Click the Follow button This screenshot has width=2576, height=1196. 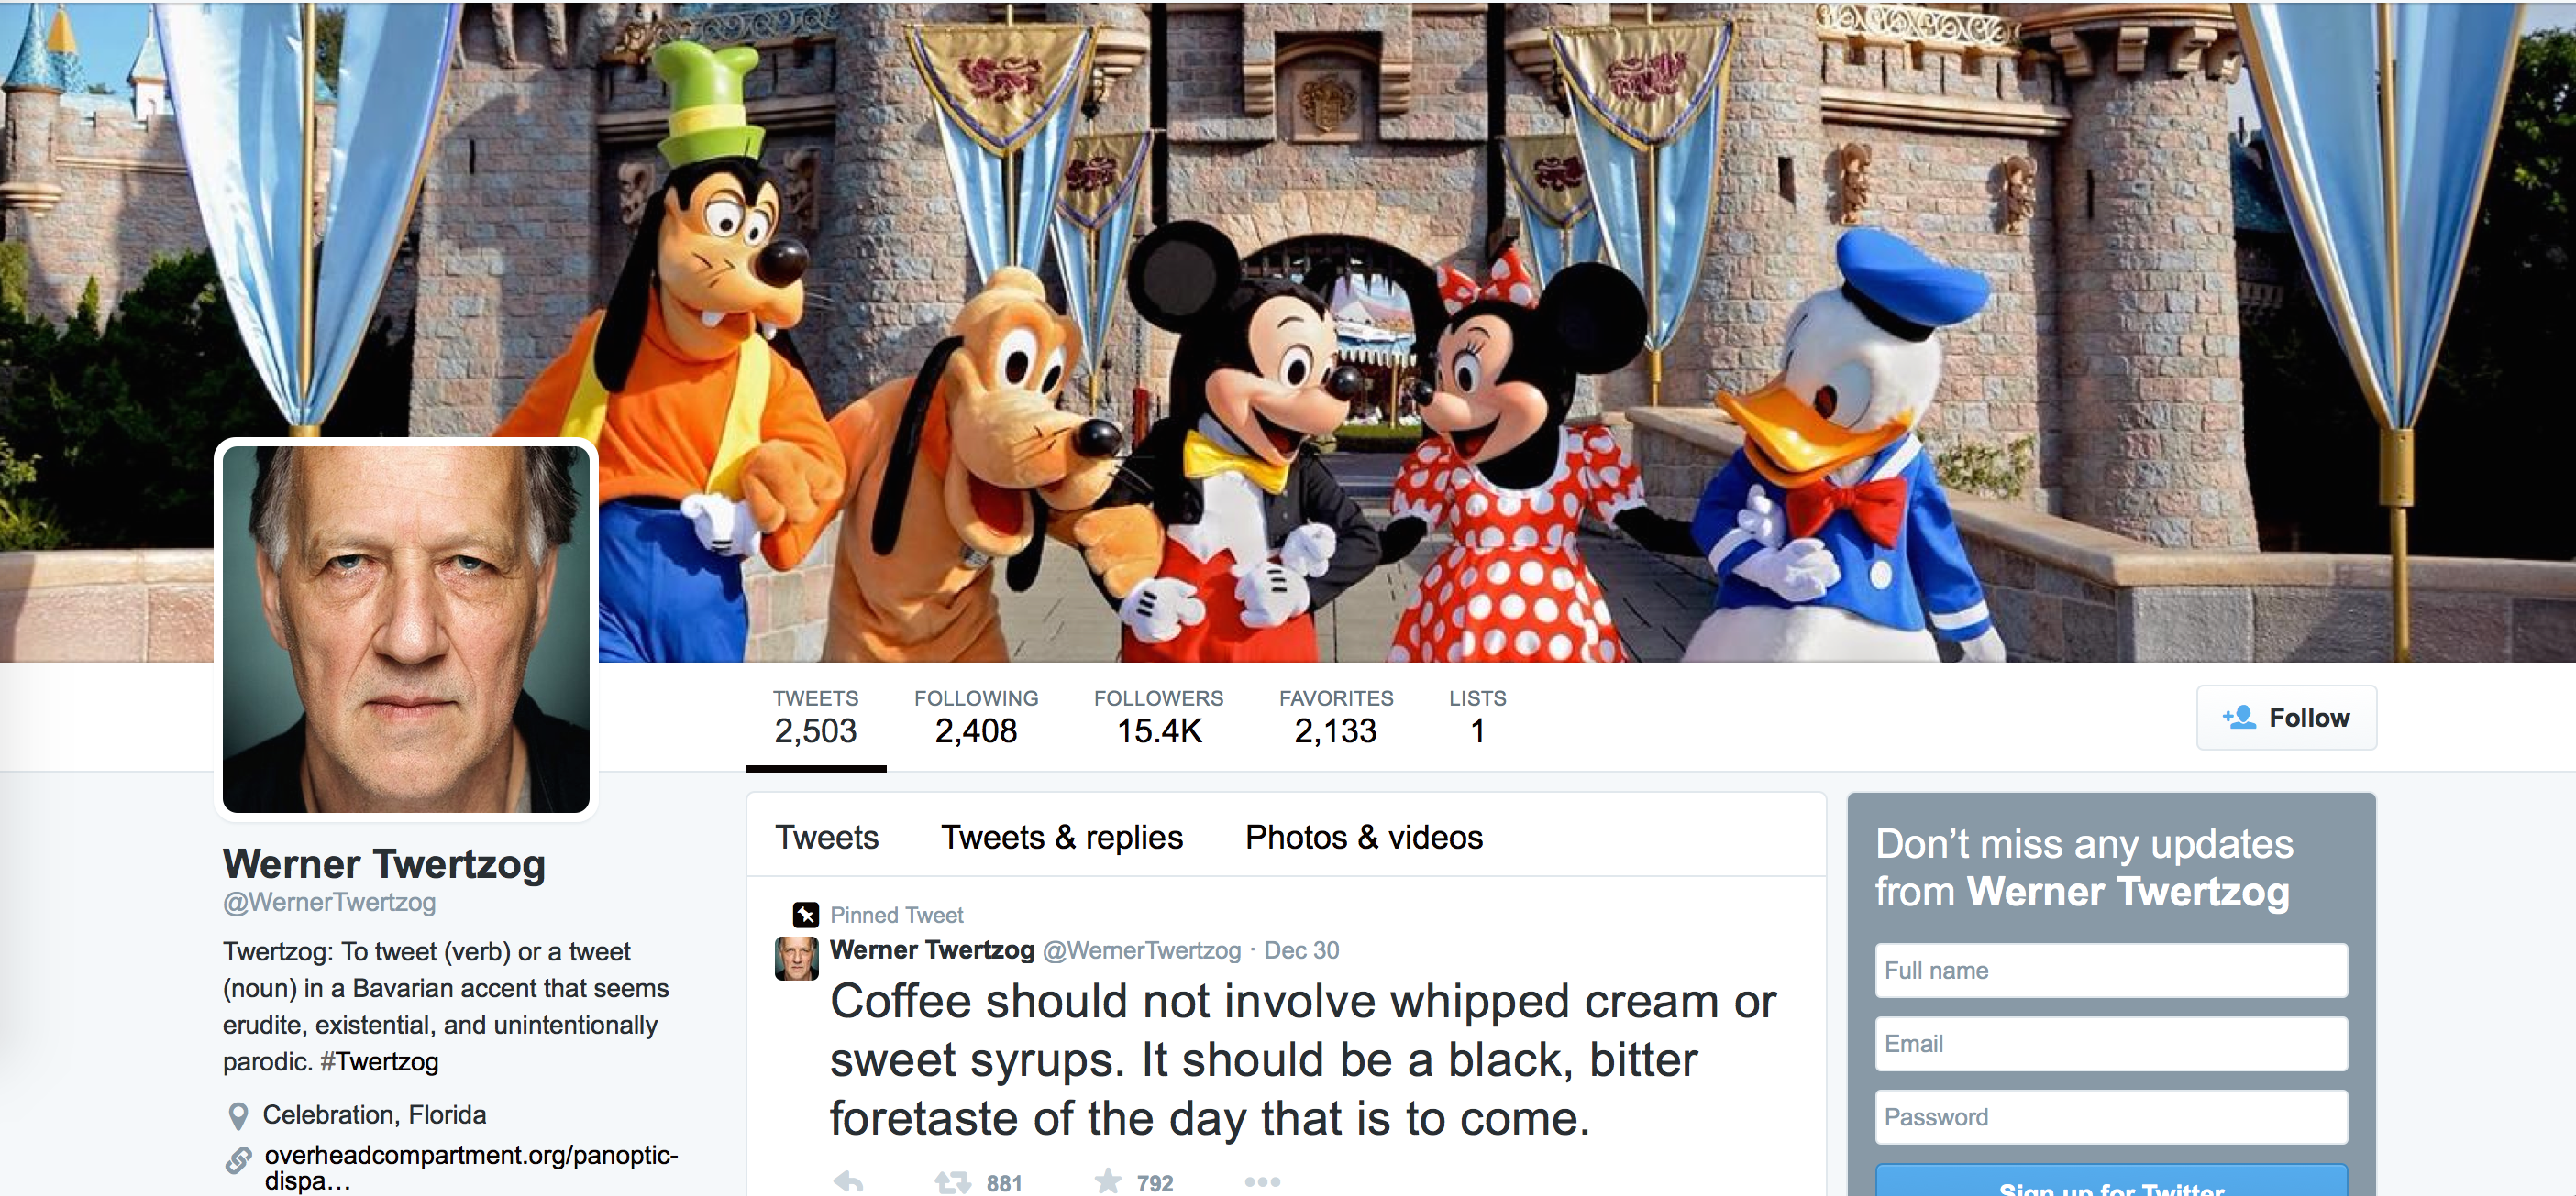click(2286, 718)
